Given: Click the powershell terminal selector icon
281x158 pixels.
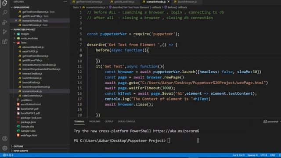Looking at the screenshot, I should [265, 122].
